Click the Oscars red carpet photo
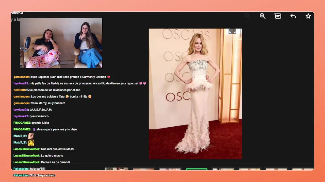 pyautogui.click(x=195, y=94)
